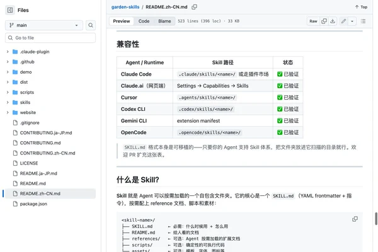Image resolution: width=378 pixels, height=252 pixels.
Task: Select README.zh-CN.md in file tree
Action: pos(50,193)
